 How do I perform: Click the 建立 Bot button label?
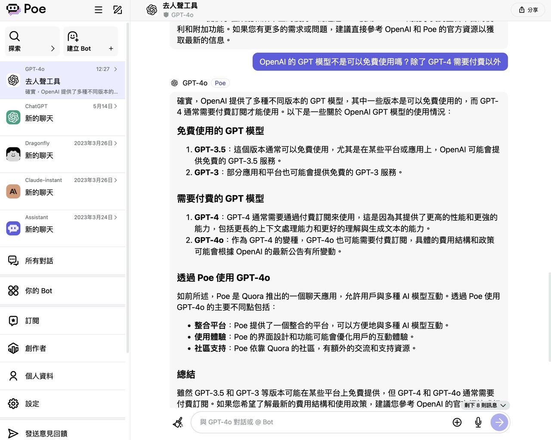tap(79, 49)
